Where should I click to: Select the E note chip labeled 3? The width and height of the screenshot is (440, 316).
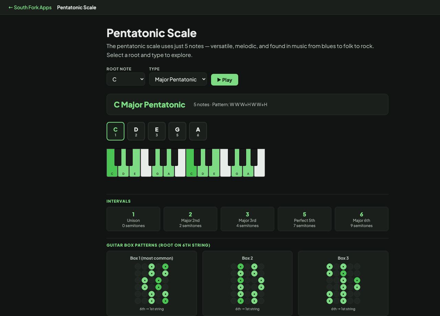click(x=157, y=131)
